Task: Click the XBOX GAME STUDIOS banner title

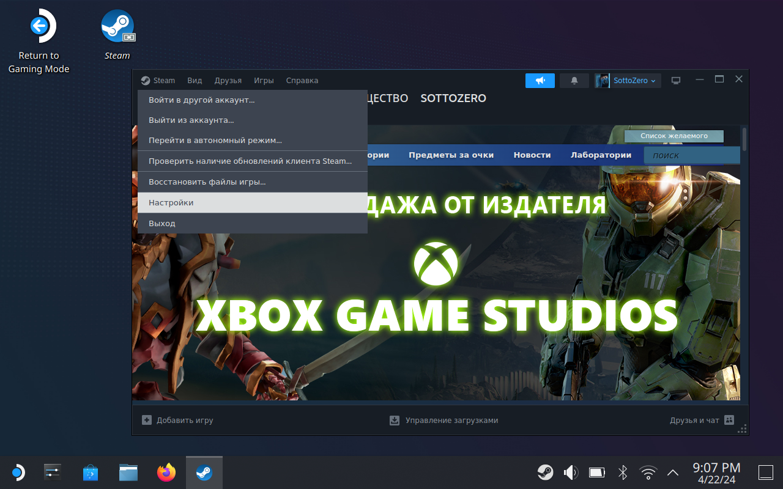Action: 436,315
